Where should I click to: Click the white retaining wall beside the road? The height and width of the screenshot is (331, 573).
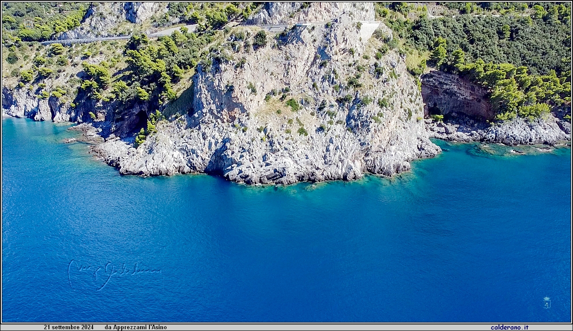(368, 30)
